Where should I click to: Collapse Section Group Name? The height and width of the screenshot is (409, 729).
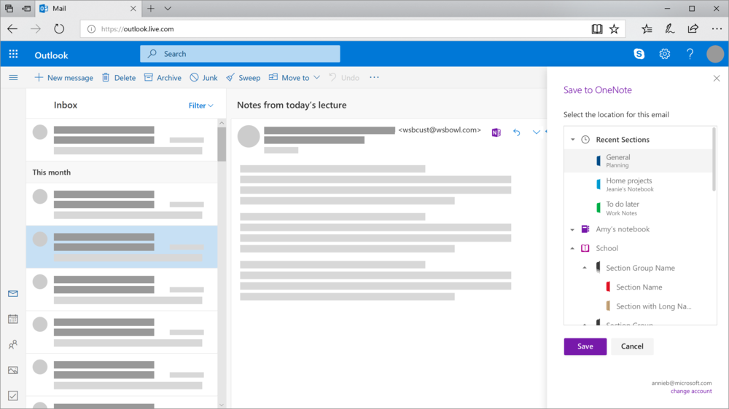585,268
